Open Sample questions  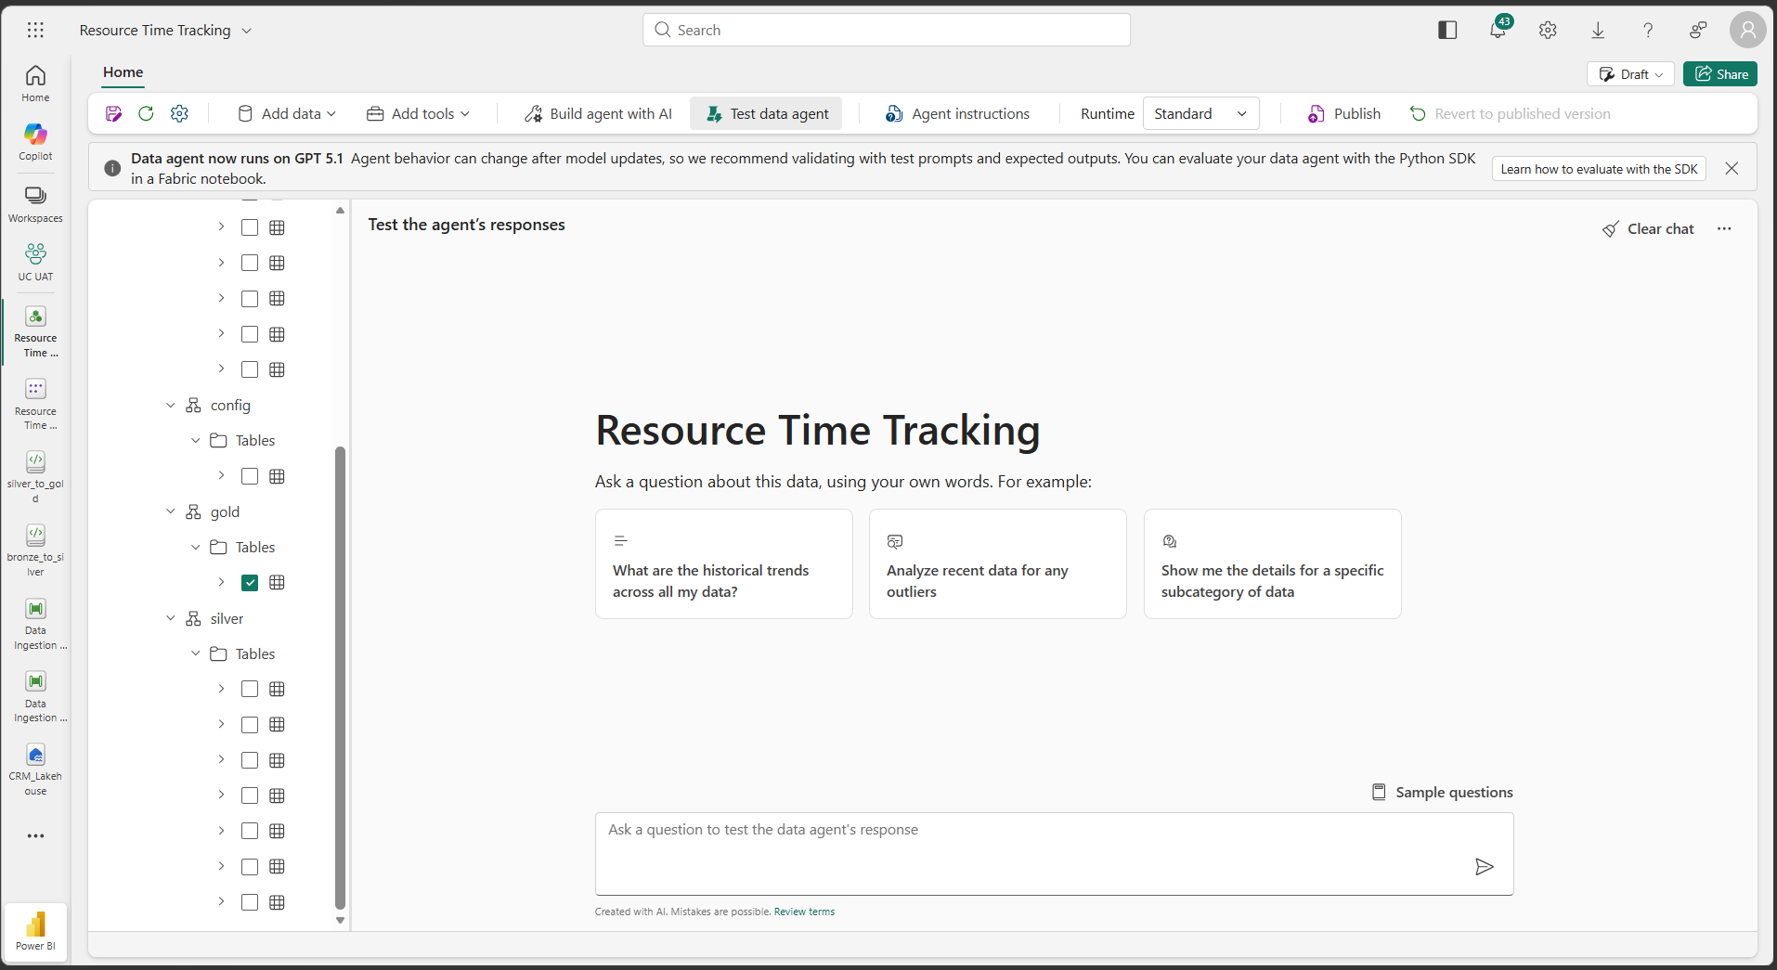[x=1443, y=792]
